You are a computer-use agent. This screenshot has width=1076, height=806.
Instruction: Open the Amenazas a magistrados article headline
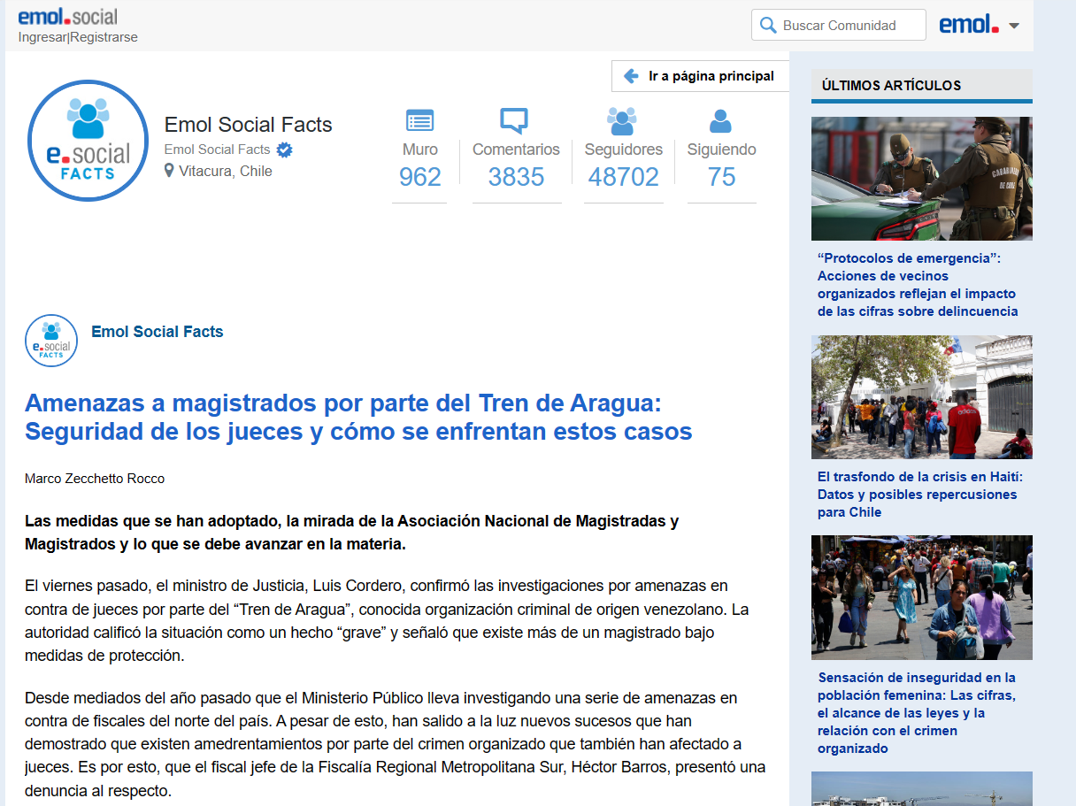358,418
